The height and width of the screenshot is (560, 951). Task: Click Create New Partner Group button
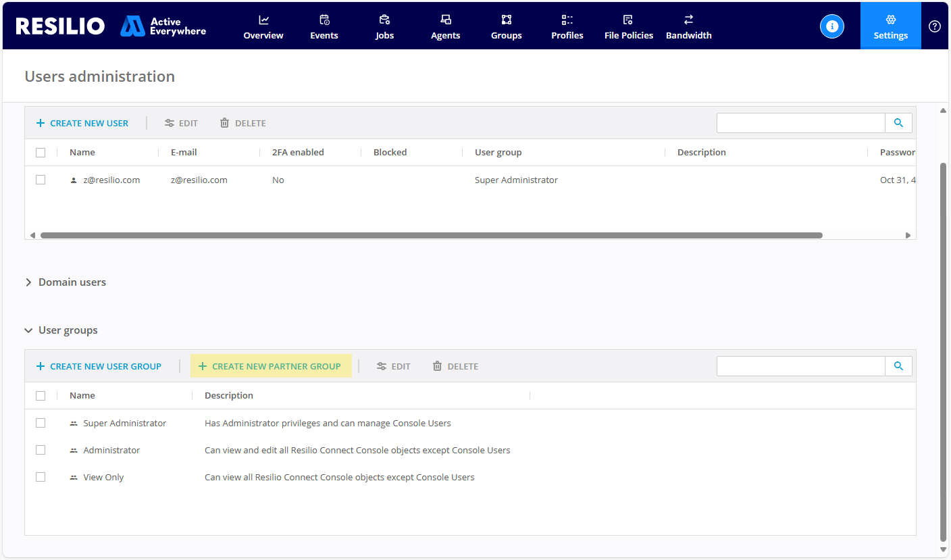tap(270, 366)
